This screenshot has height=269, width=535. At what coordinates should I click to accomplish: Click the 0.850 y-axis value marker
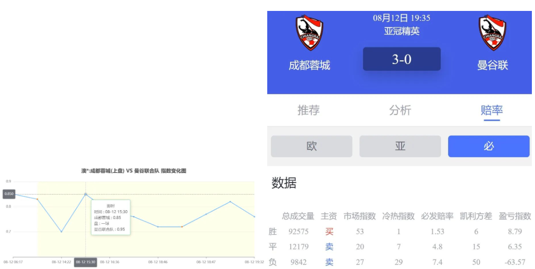point(9,194)
